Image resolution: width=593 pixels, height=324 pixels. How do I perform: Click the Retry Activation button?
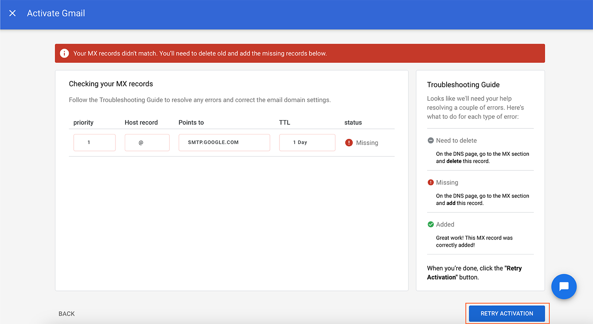point(507,314)
